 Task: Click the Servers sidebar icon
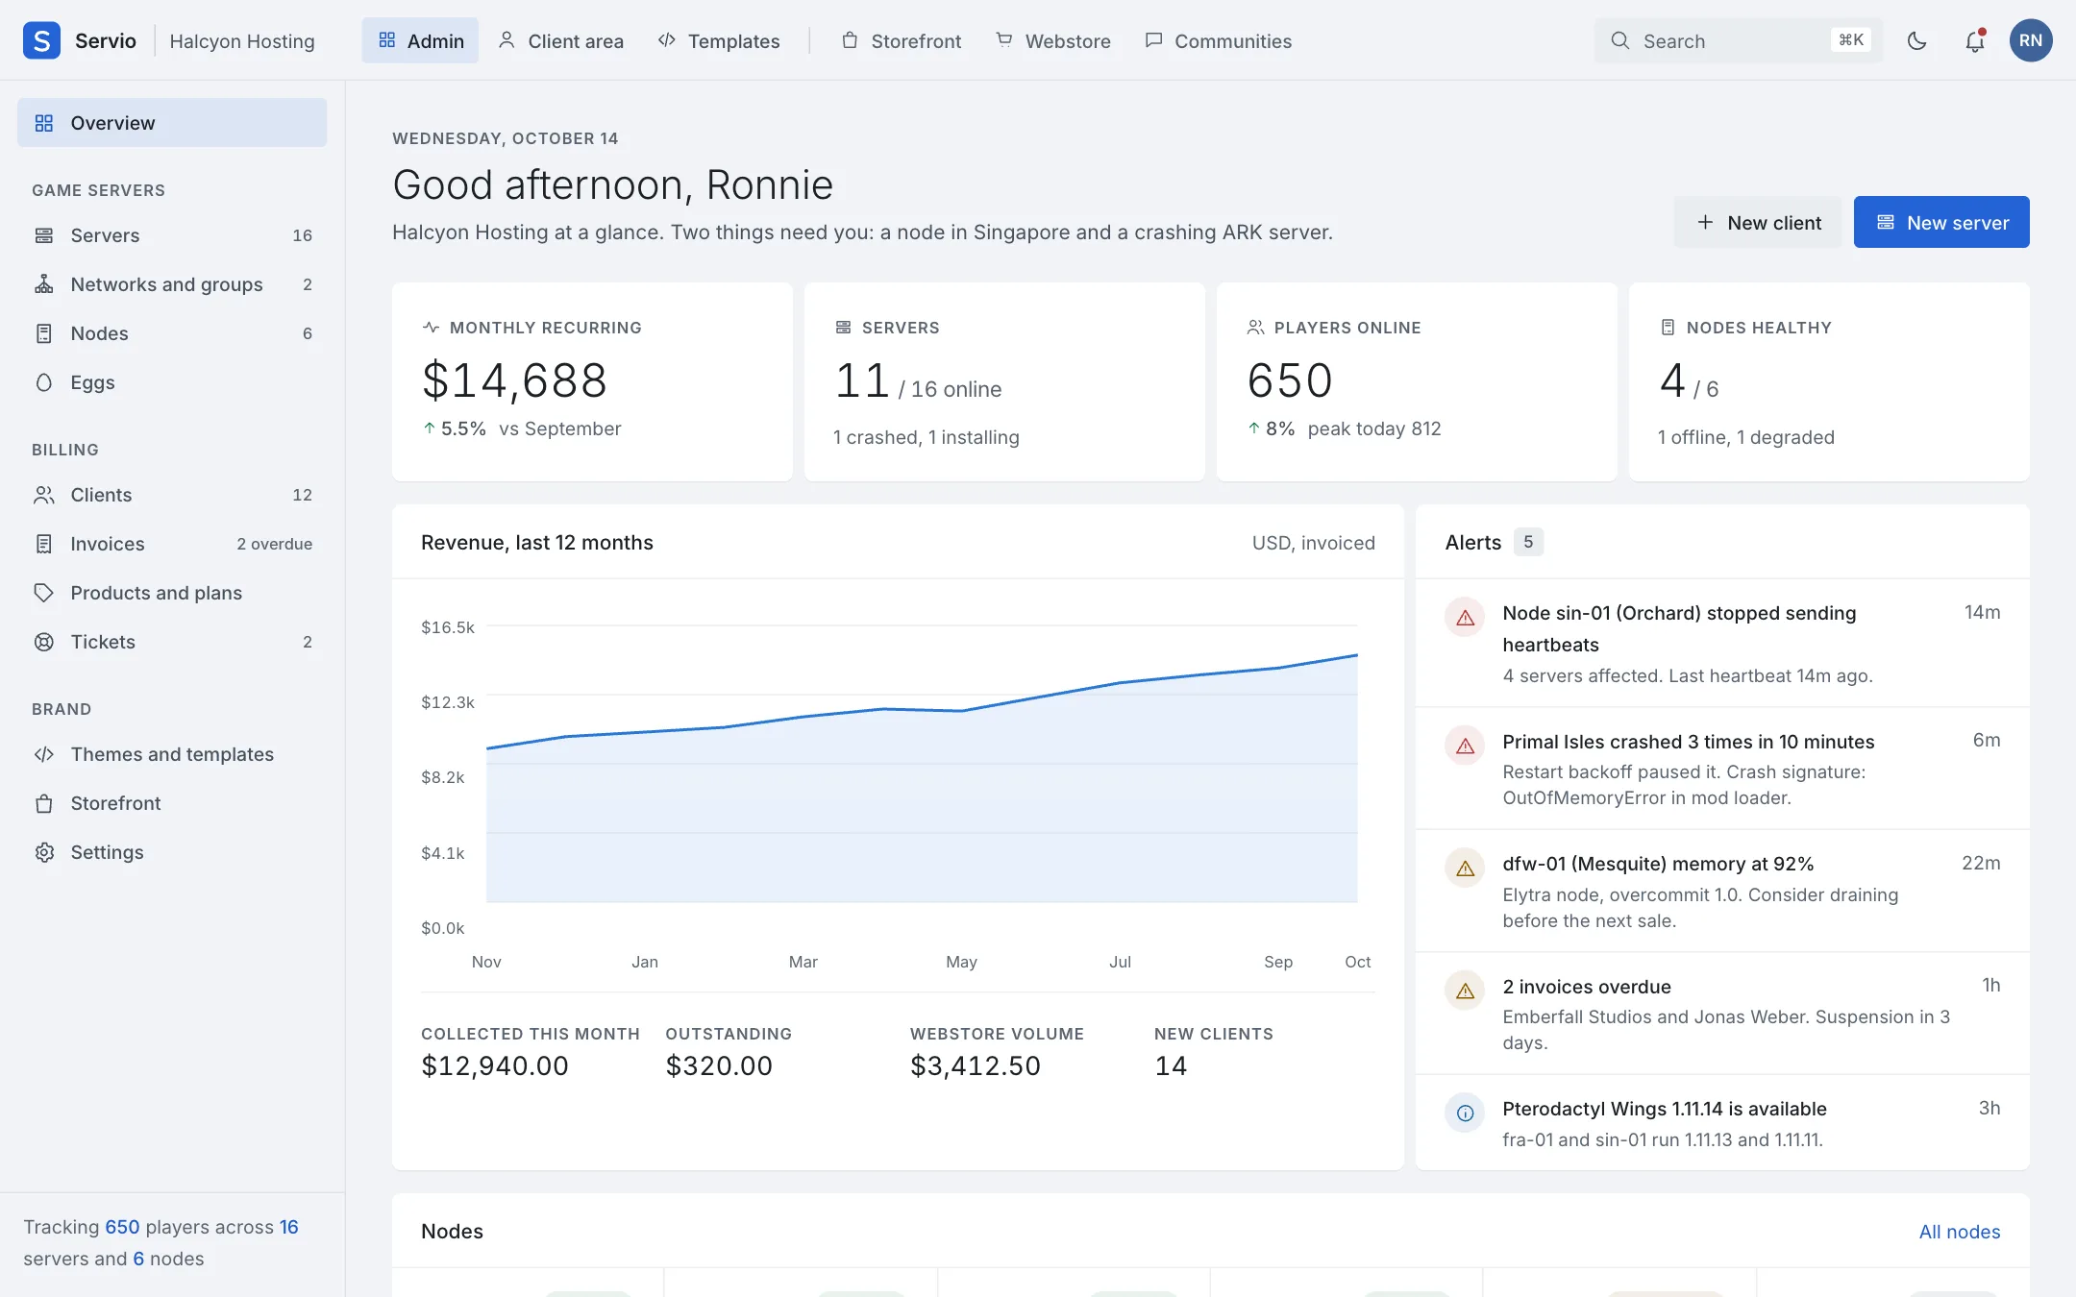click(44, 235)
